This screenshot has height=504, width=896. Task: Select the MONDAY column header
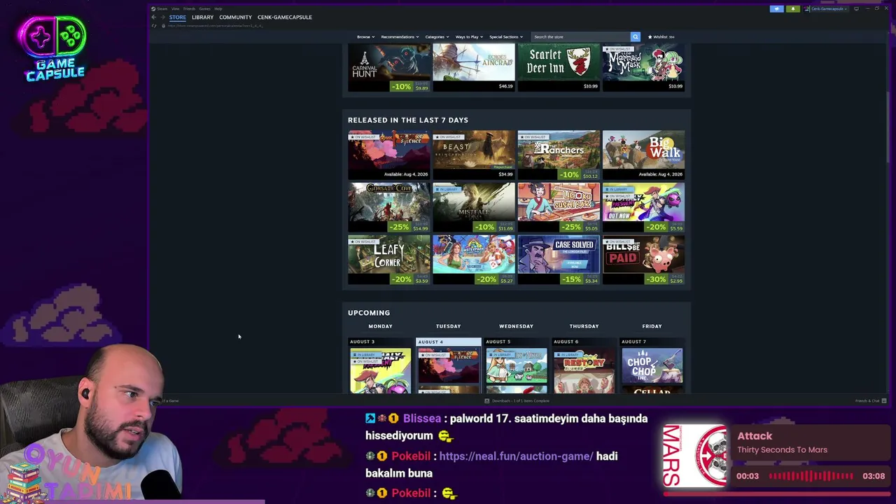(380, 326)
